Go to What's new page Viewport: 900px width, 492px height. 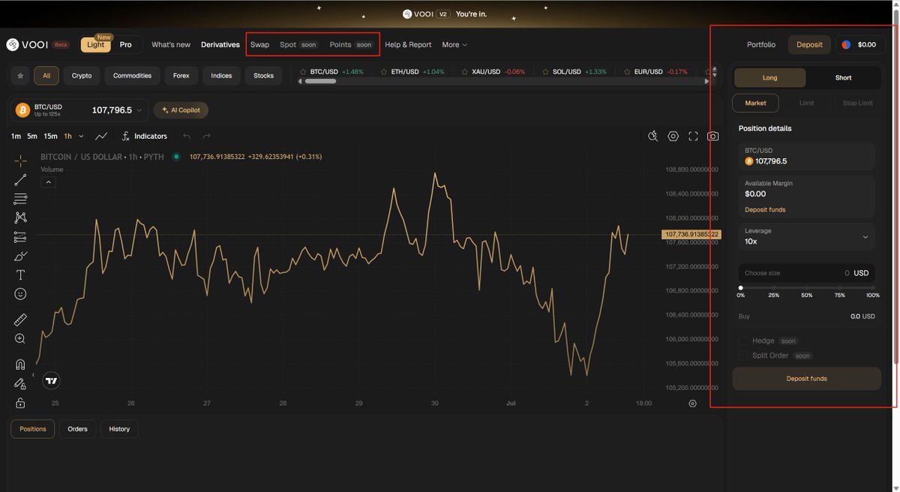point(171,45)
